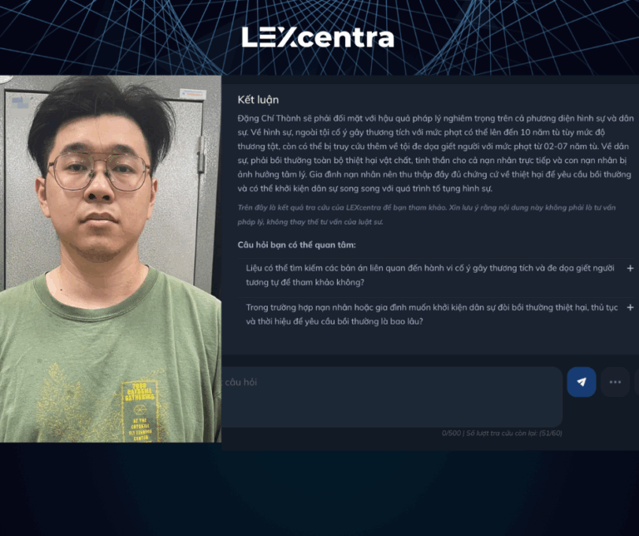Click the "Kết luận" heading

pos(258,100)
